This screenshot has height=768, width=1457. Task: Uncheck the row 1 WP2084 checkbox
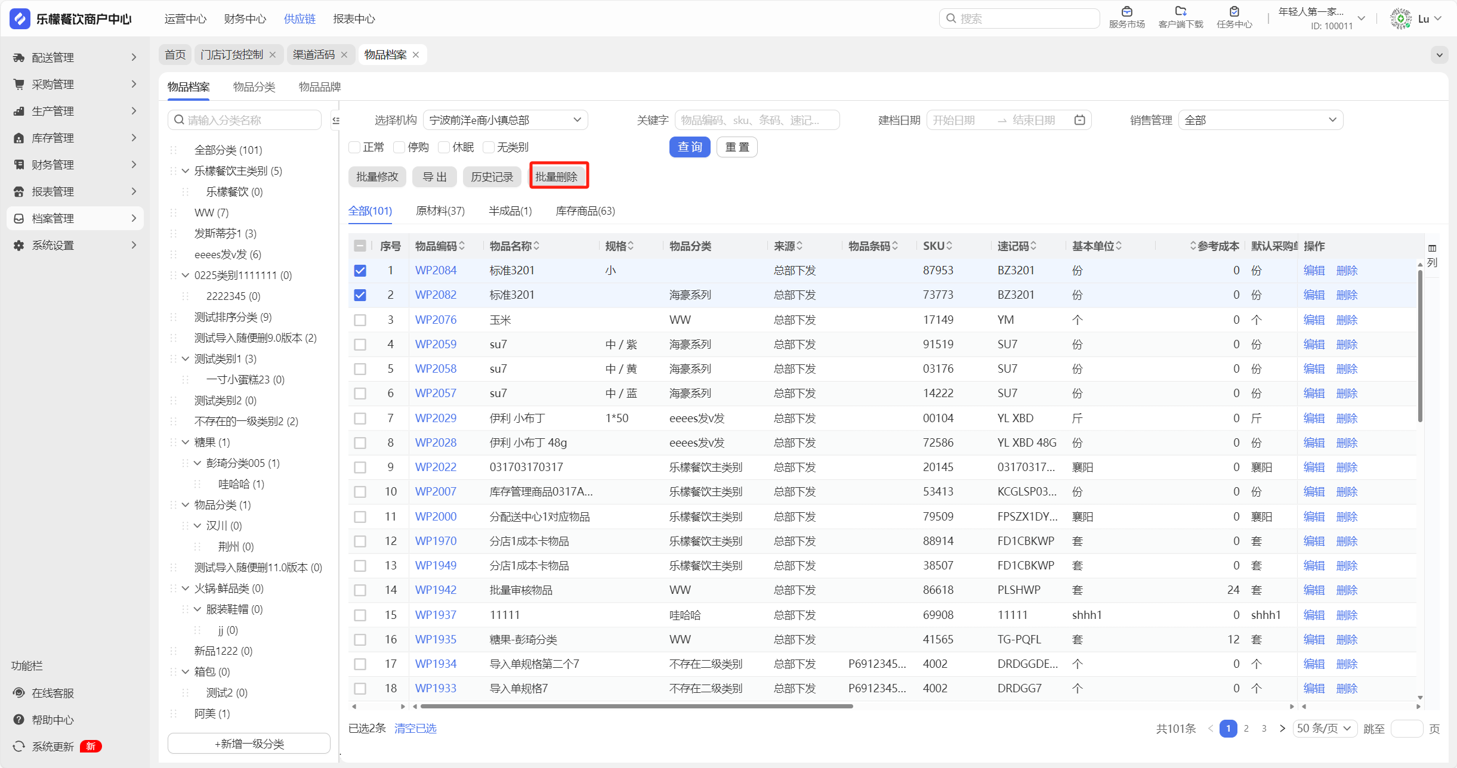pos(360,271)
